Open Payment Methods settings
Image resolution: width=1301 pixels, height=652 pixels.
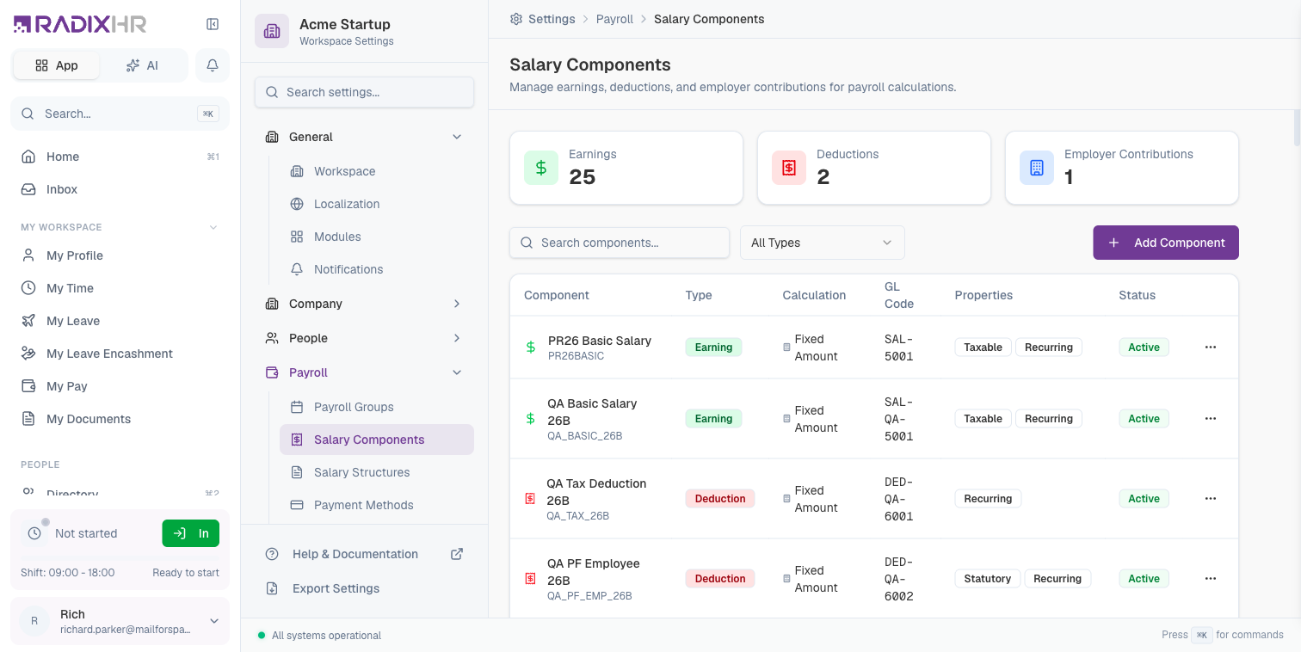[x=377, y=505]
